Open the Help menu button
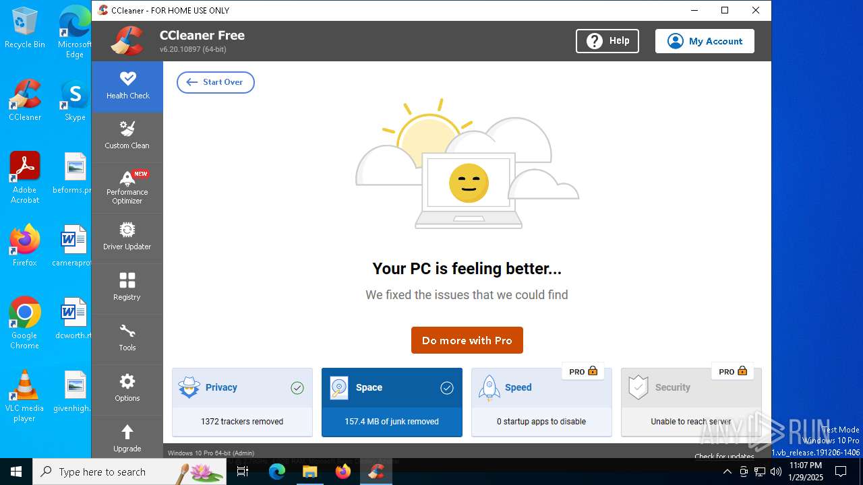This screenshot has height=485, width=863. [x=607, y=41]
